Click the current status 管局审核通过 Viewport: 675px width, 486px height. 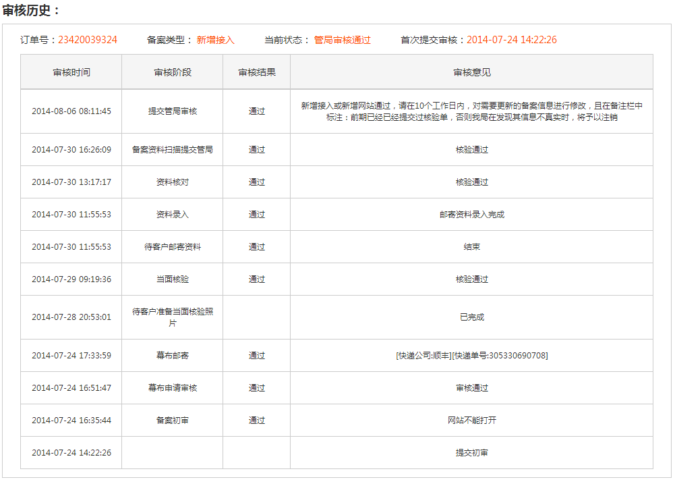pos(342,40)
